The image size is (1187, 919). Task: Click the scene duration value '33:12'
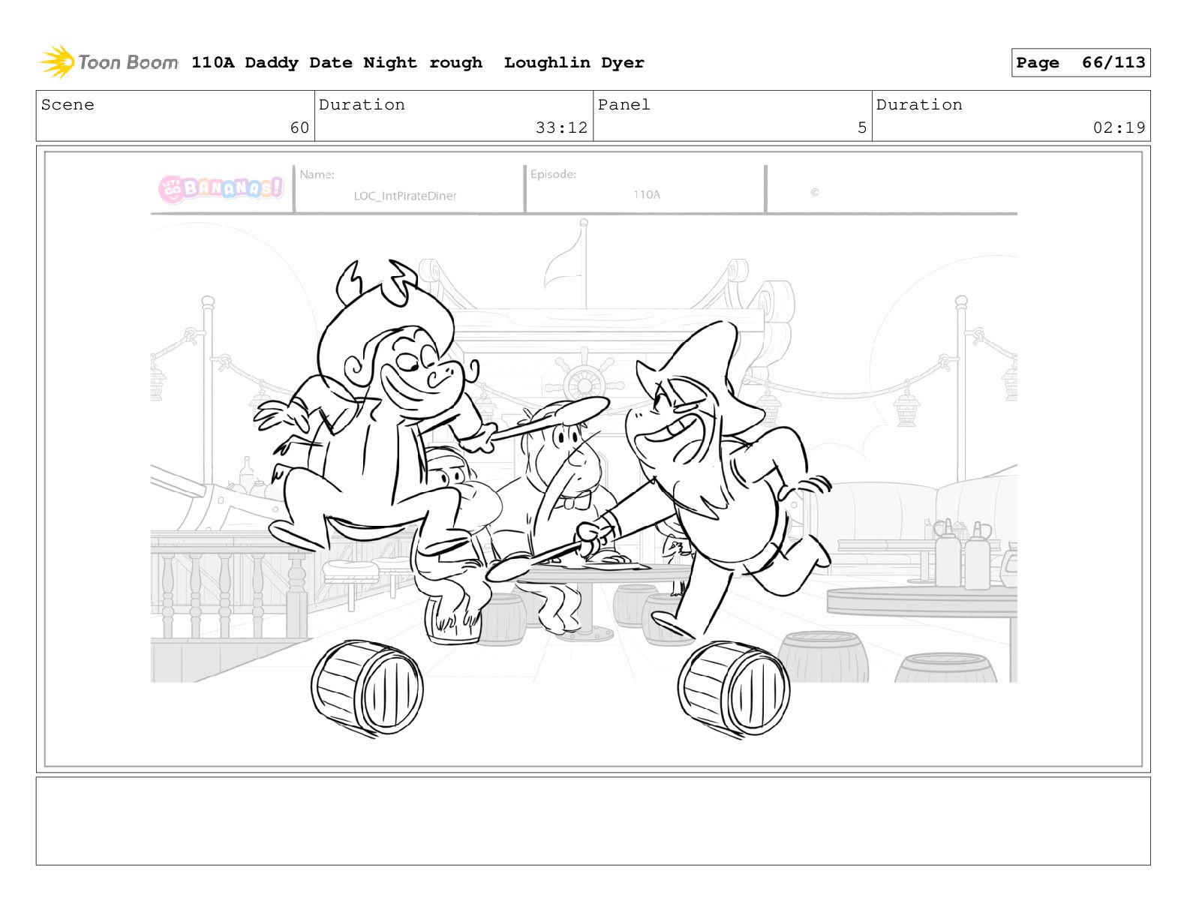tap(561, 128)
